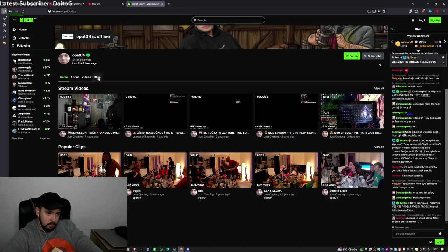This screenshot has height=252, width=448.
Task: Open recommended channel asmongold
Action: (x=31, y=69)
